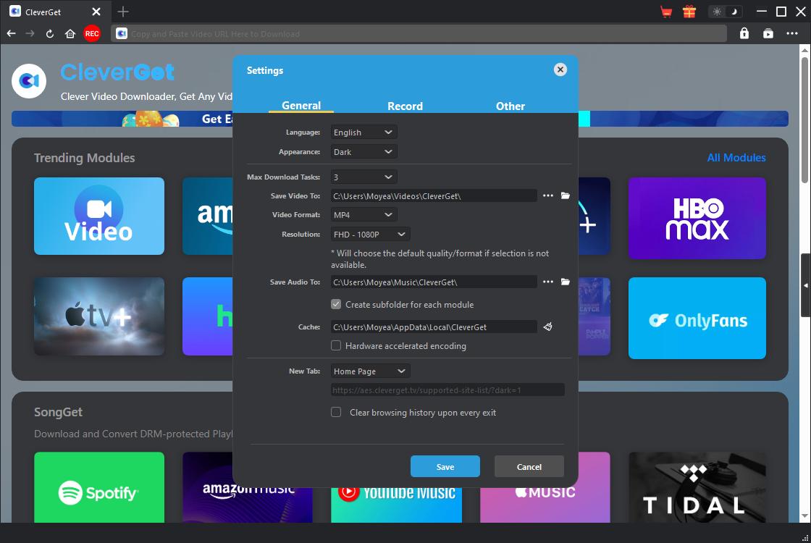
Task: Uncheck Create subfolder for each module
Action: point(336,305)
